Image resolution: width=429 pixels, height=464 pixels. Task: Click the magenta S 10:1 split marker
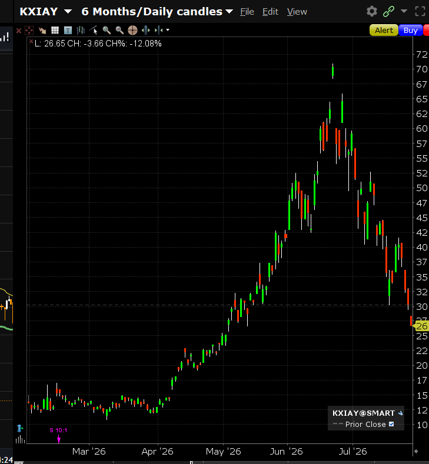tap(58, 435)
